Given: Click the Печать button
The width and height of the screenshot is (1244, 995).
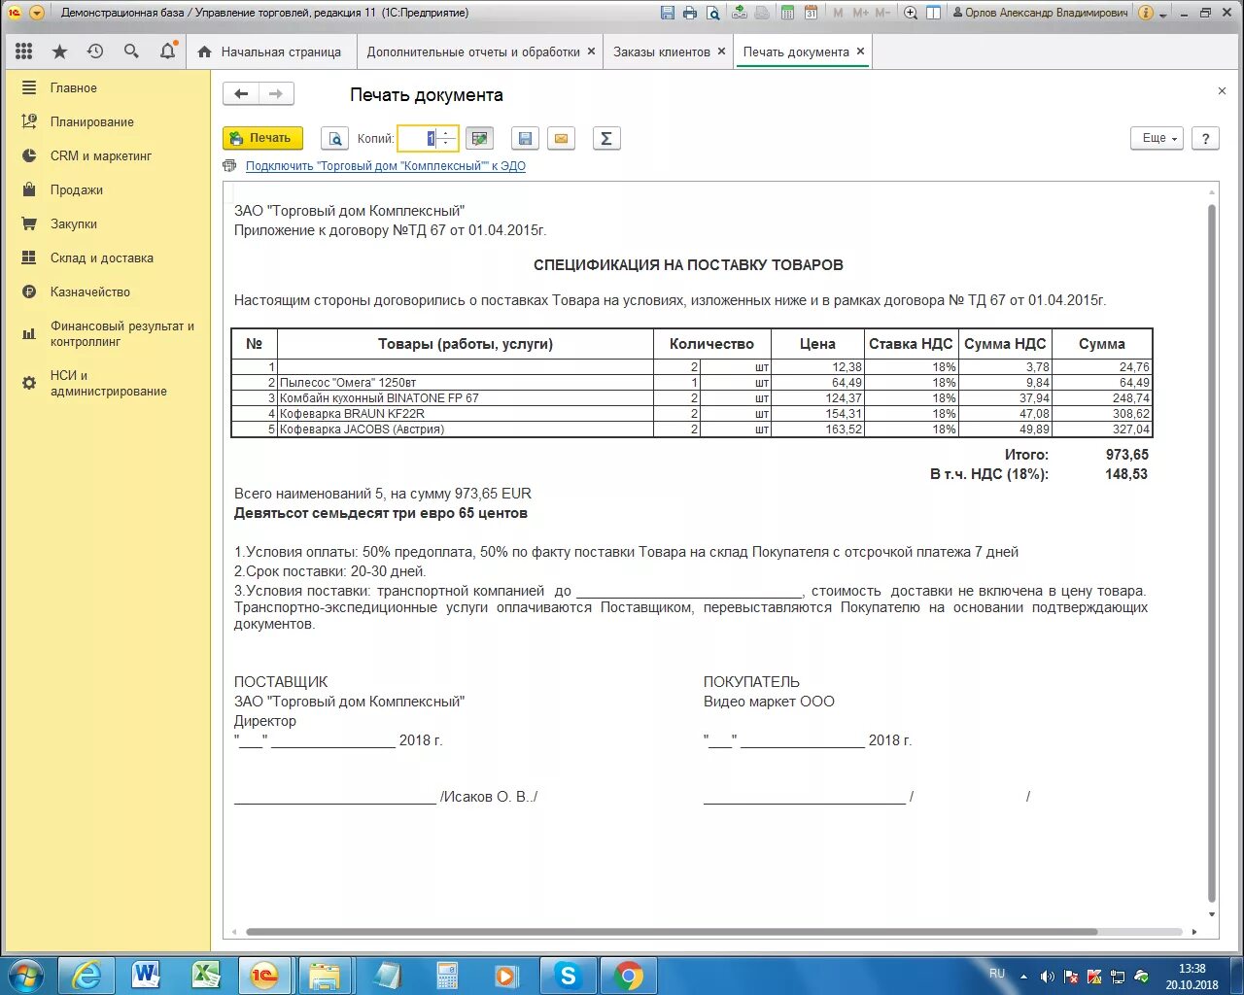Looking at the screenshot, I should coord(262,138).
